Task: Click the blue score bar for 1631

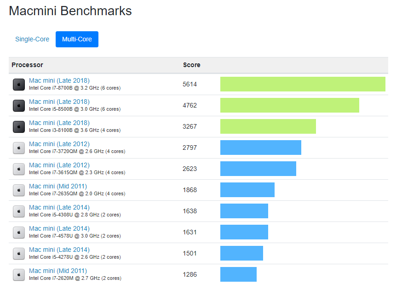Action: 244,232
